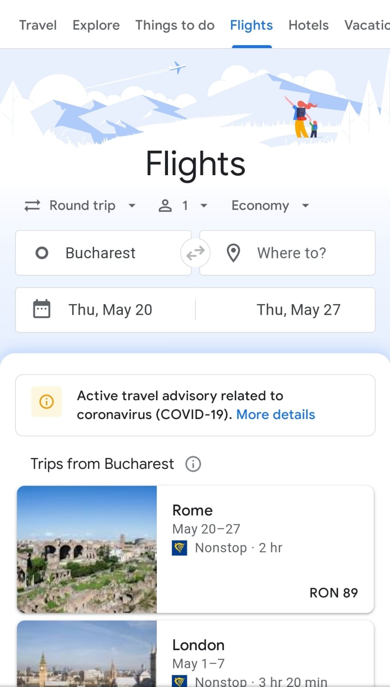
Task: Open the London trip photo thumbnail
Action: 87,654
